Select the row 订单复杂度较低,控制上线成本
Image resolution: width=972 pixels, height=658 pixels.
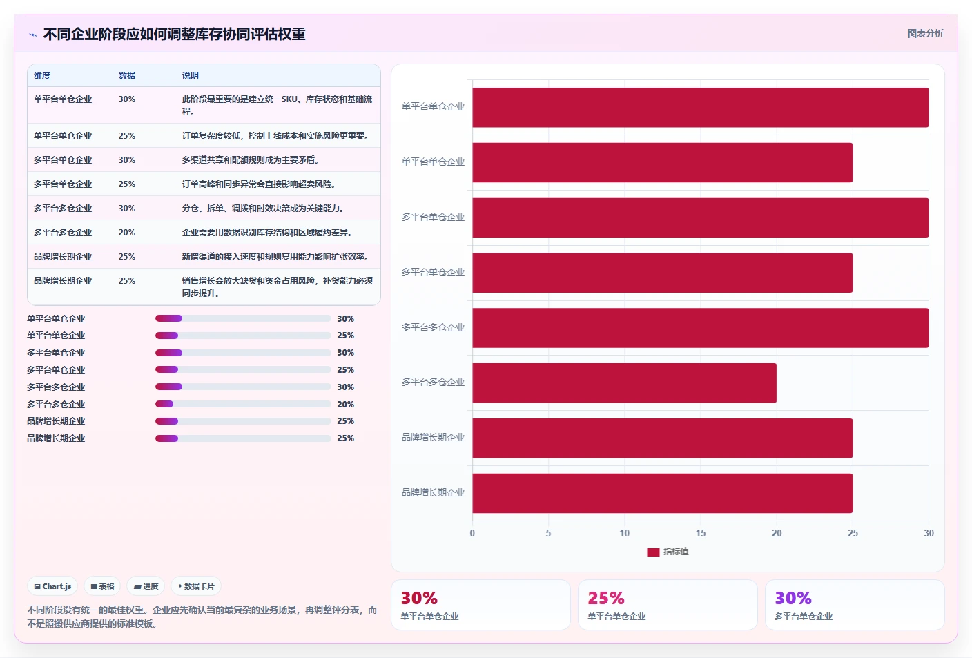204,135
